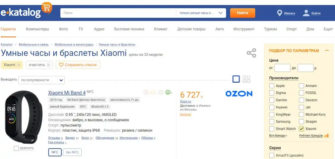The width and height of the screenshot is (335, 159).
Task: Open the Гаджеты tab
Action: (8, 29)
